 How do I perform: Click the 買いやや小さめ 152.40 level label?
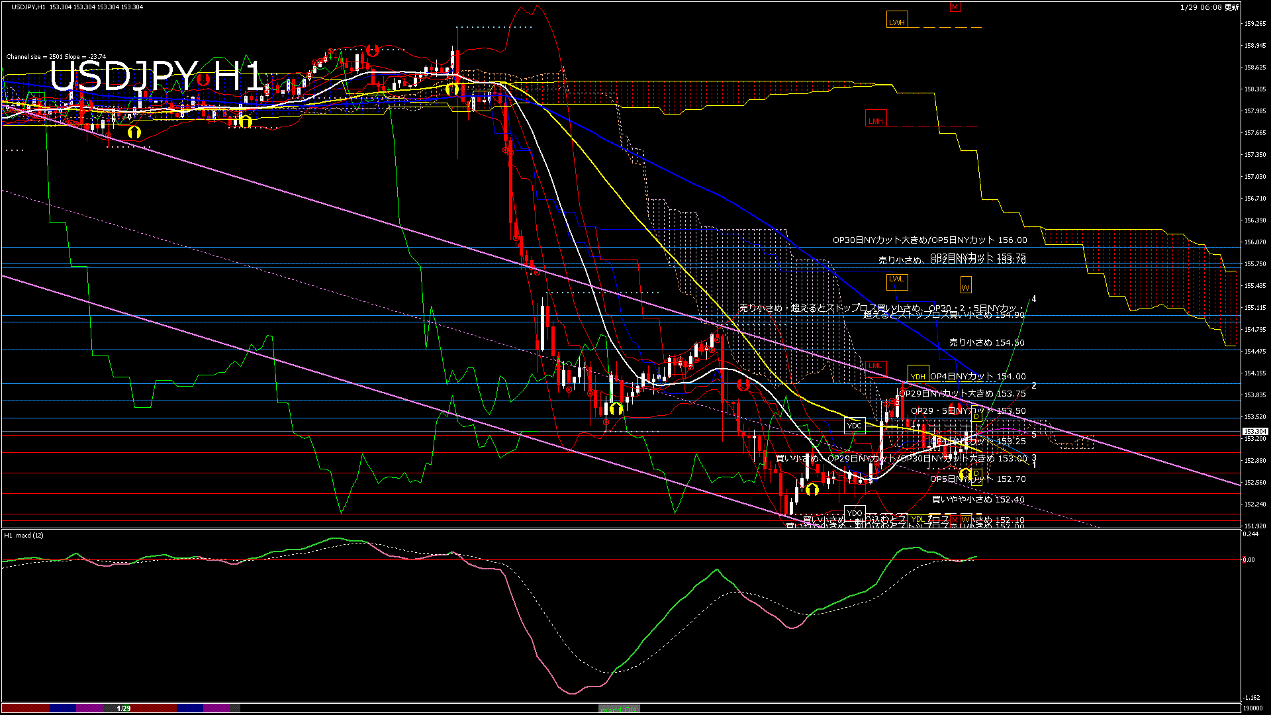(x=978, y=499)
